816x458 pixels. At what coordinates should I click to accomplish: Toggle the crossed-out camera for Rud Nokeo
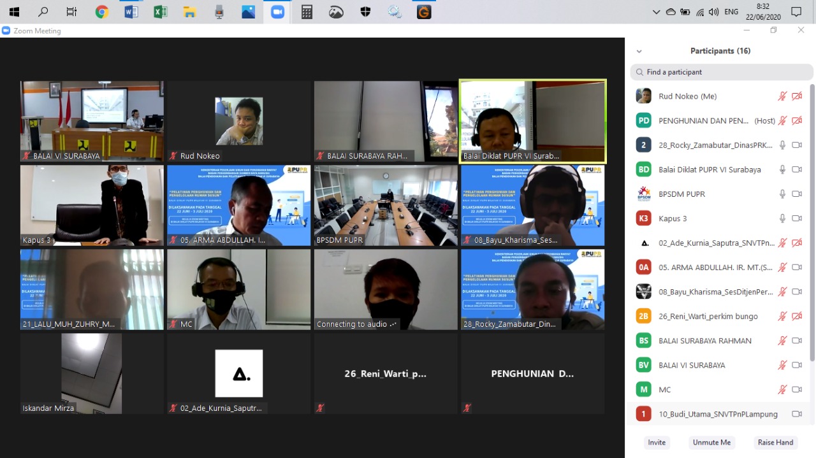[796, 96]
